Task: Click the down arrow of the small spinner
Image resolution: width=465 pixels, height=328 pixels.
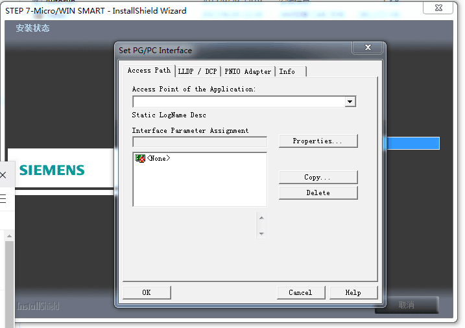Action: [x=261, y=234]
